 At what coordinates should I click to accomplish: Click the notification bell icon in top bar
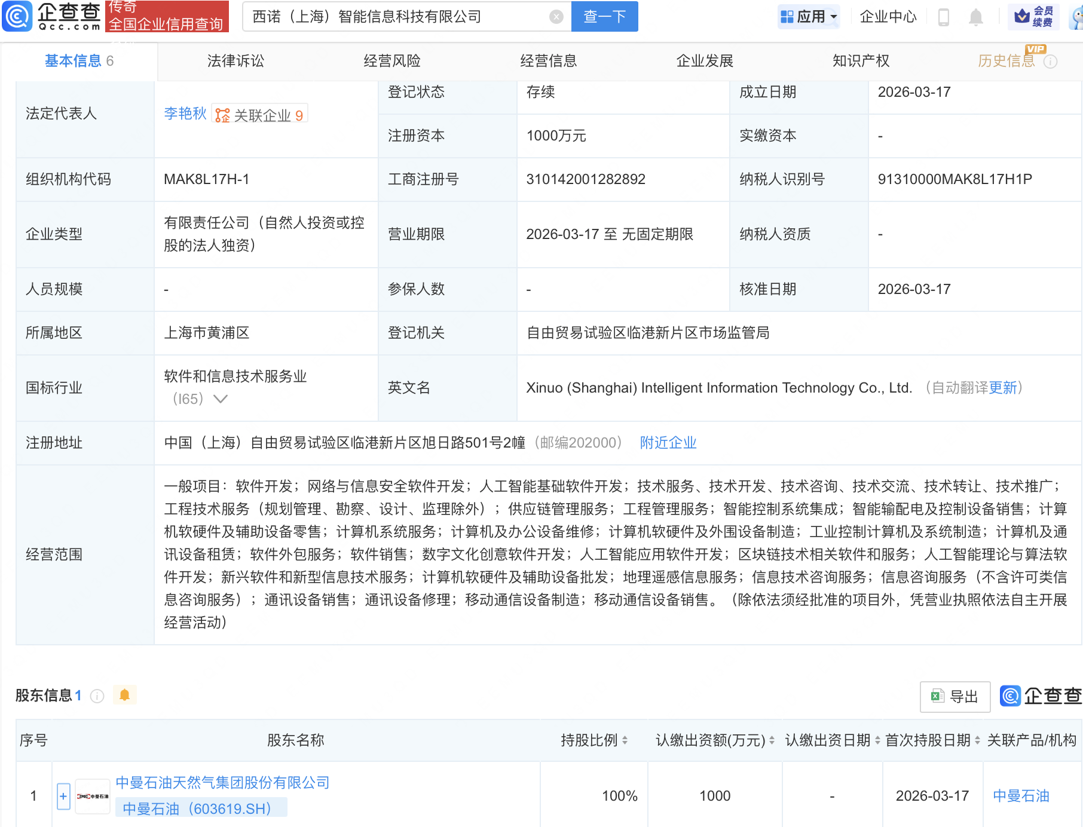[x=975, y=17]
